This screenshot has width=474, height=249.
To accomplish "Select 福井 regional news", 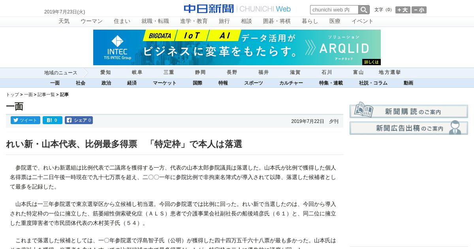I will (263, 72).
